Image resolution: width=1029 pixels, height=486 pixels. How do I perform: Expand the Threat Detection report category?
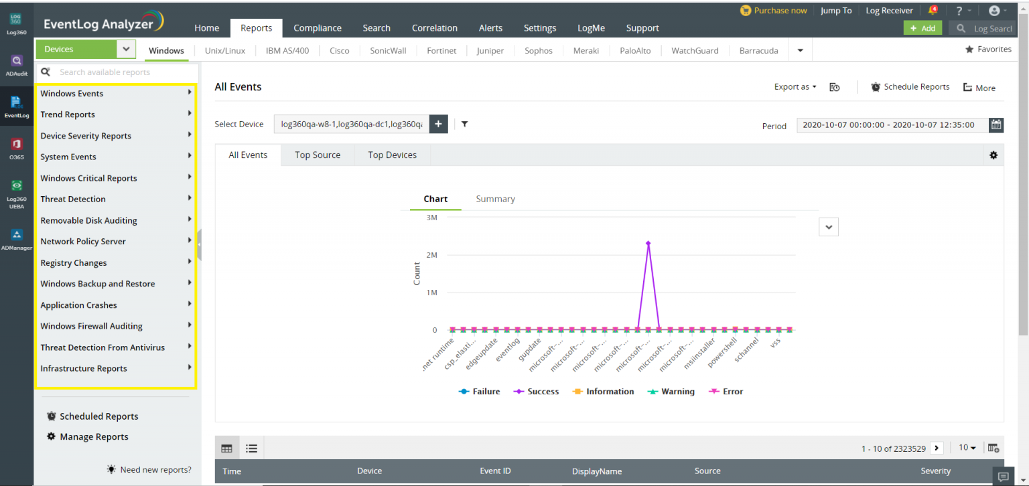coord(115,199)
